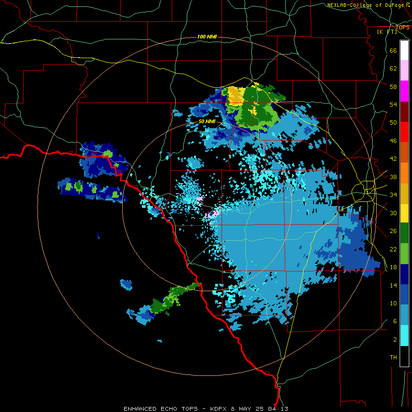Viewport: 412px width, 412px height.
Task: Click the "62" legend value
Action: pos(393,69)
